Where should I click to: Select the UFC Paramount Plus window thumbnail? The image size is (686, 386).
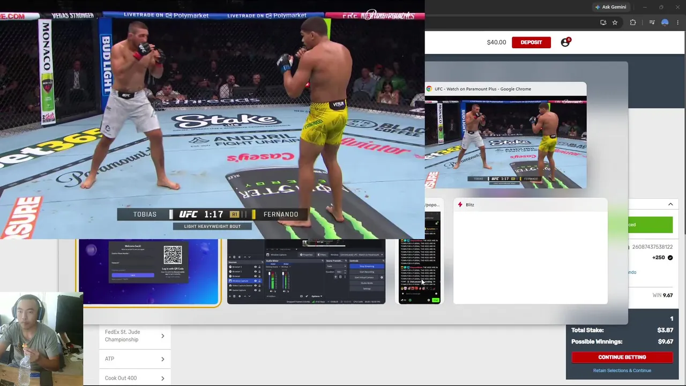[x=505, y=142]
